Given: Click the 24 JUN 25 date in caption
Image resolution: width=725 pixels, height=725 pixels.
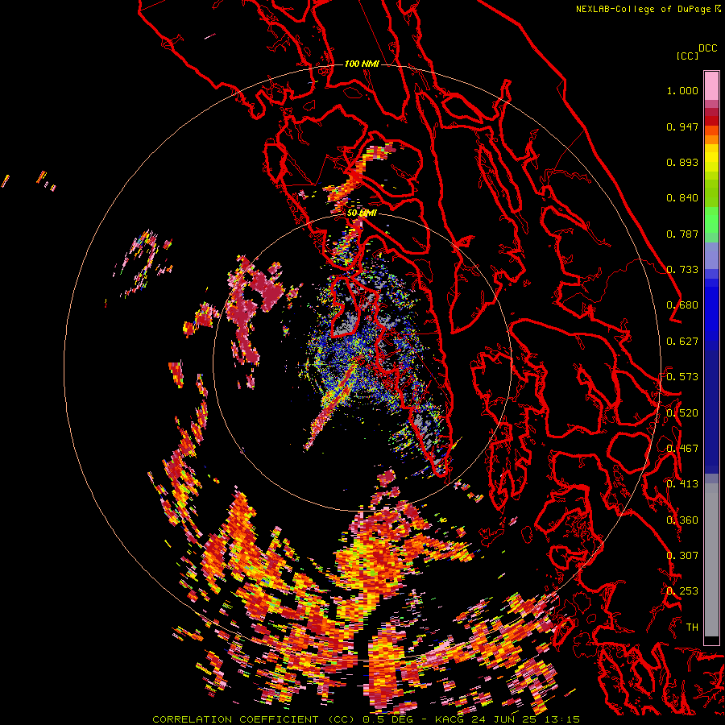Looking at the screenshot, I should [x=504, y=719].
